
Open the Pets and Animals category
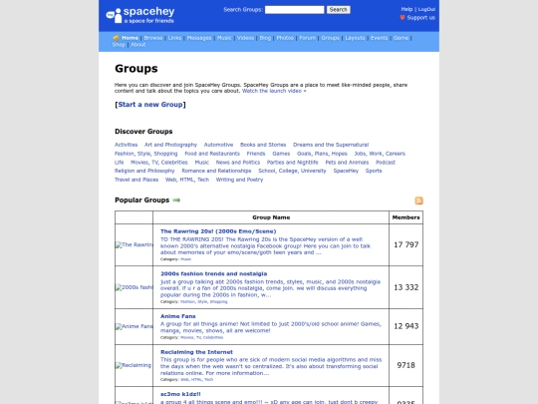coord(347,163)
